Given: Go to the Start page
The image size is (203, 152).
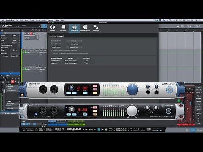Looking at the screenshot, I should (183, 26).
